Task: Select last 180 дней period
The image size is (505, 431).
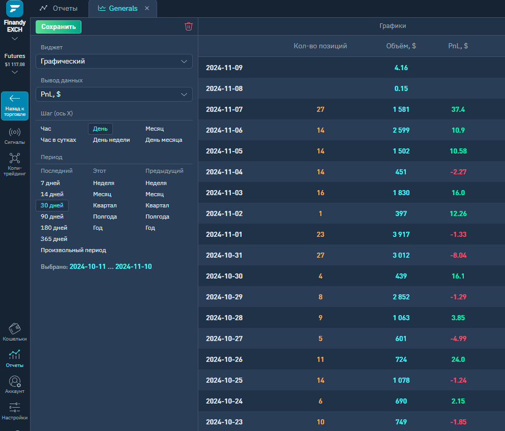Action: 54,228
